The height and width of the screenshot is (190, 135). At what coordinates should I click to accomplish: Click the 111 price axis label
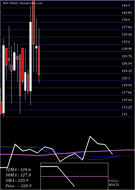[124, 114]
